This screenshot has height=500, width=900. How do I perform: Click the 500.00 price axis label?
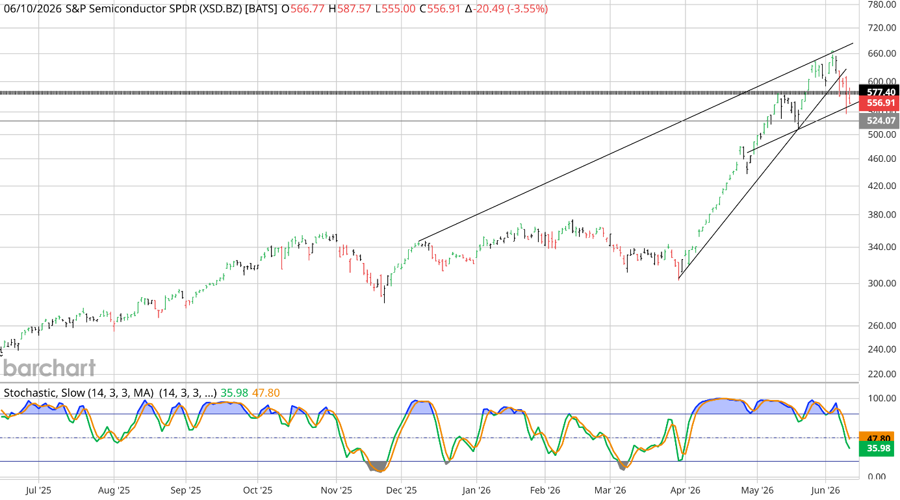tap(882, 134)
